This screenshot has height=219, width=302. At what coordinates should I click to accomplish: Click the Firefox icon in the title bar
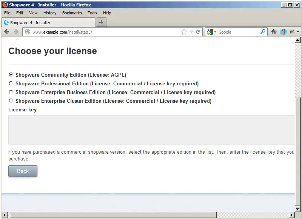pyautogui.click(x=5, y=5)
